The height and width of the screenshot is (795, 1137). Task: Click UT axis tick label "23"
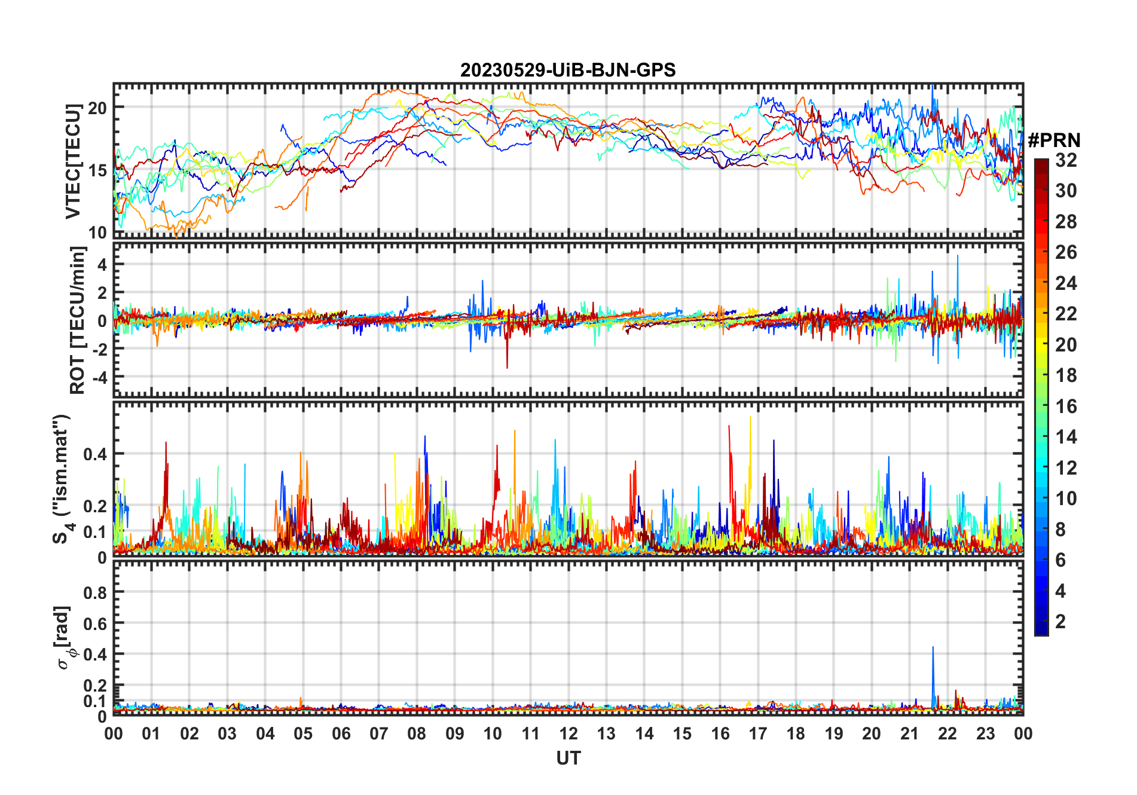(986, 734)
